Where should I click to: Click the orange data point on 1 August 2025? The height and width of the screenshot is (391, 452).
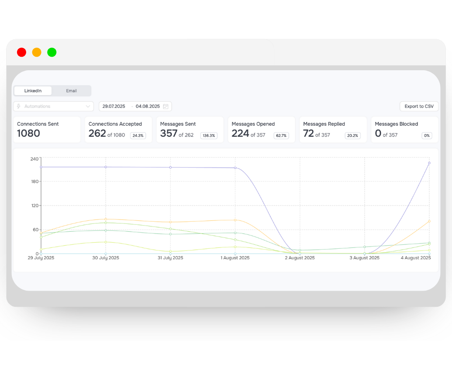(235, 220)
